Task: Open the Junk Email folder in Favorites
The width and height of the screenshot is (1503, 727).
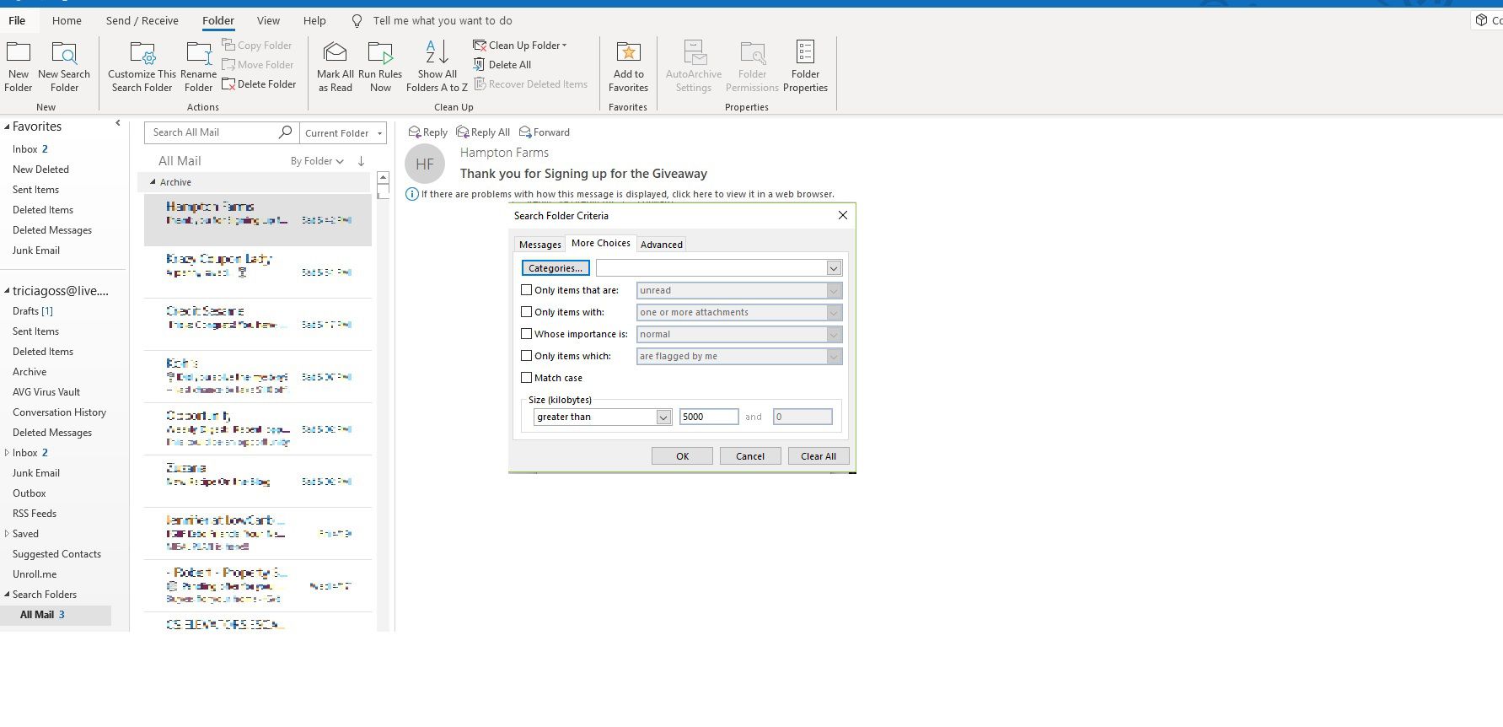Action: [36, 250]
